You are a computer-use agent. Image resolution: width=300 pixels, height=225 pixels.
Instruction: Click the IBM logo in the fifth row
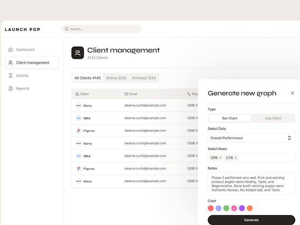click(x=79, y=156)
